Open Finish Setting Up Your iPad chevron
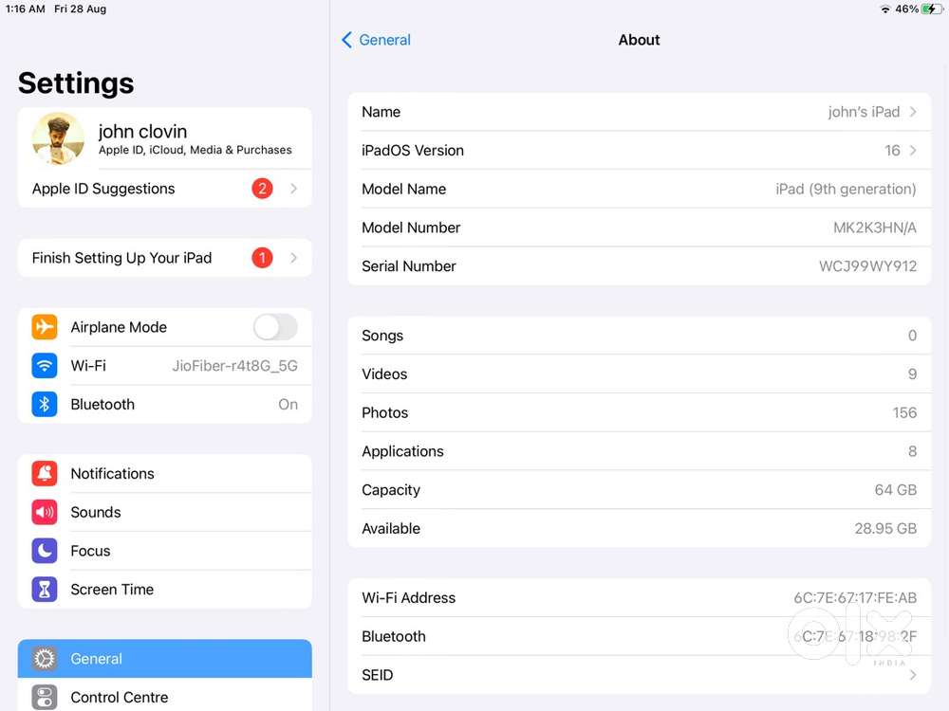The height and width of the screenshot is (711, 949). pyautogui.click(x=293, y=258)
